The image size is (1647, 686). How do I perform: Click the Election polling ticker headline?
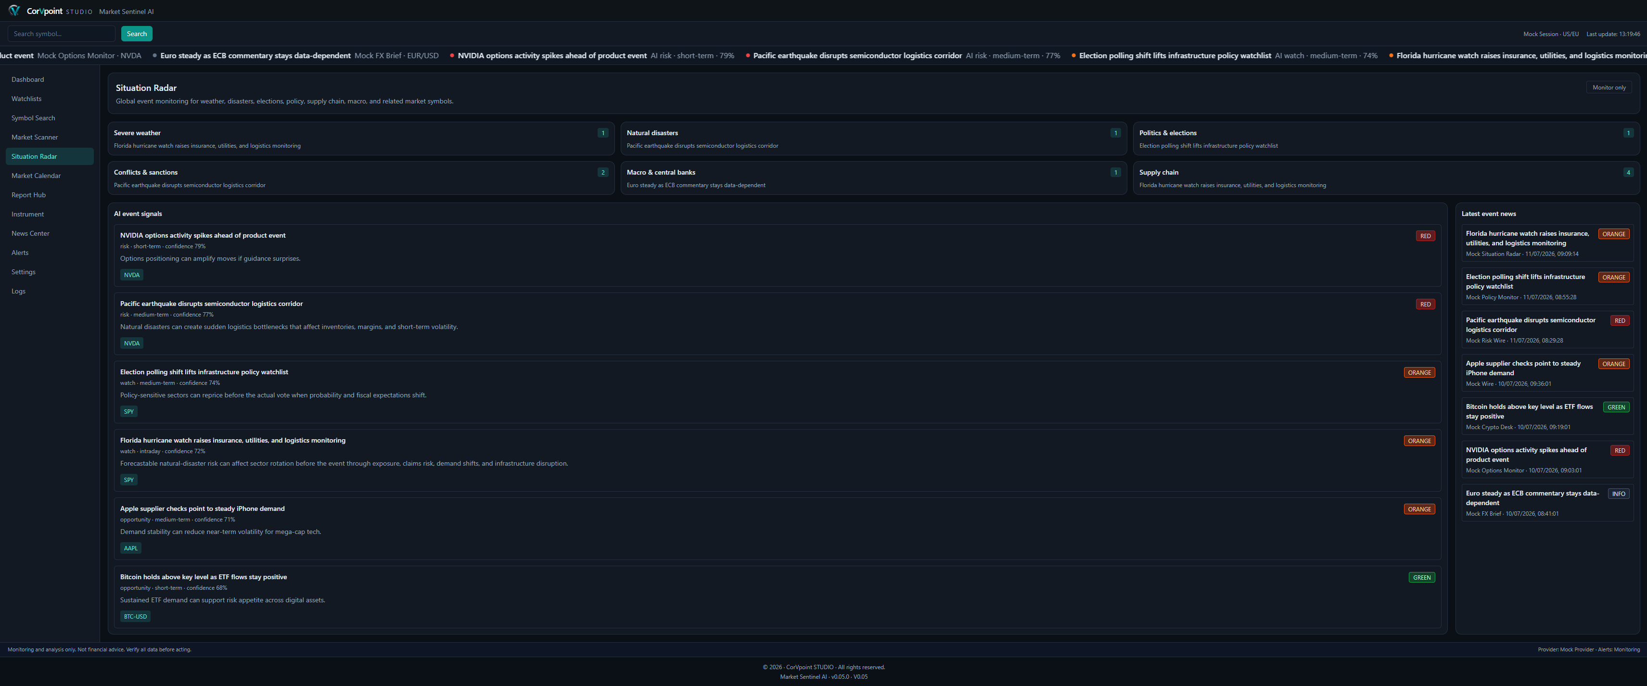tap(1175, 56)
